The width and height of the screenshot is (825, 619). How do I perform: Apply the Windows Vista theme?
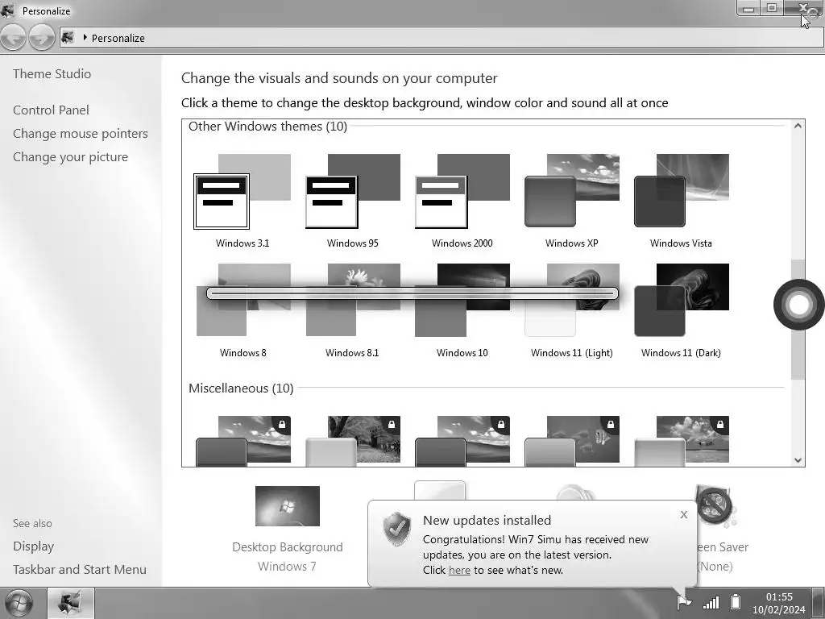click(x=681, y=201)
